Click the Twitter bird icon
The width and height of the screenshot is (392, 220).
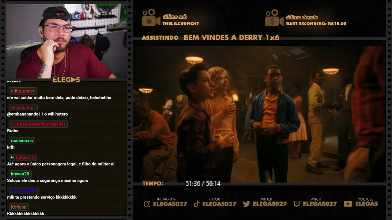[x=247, y=204]
